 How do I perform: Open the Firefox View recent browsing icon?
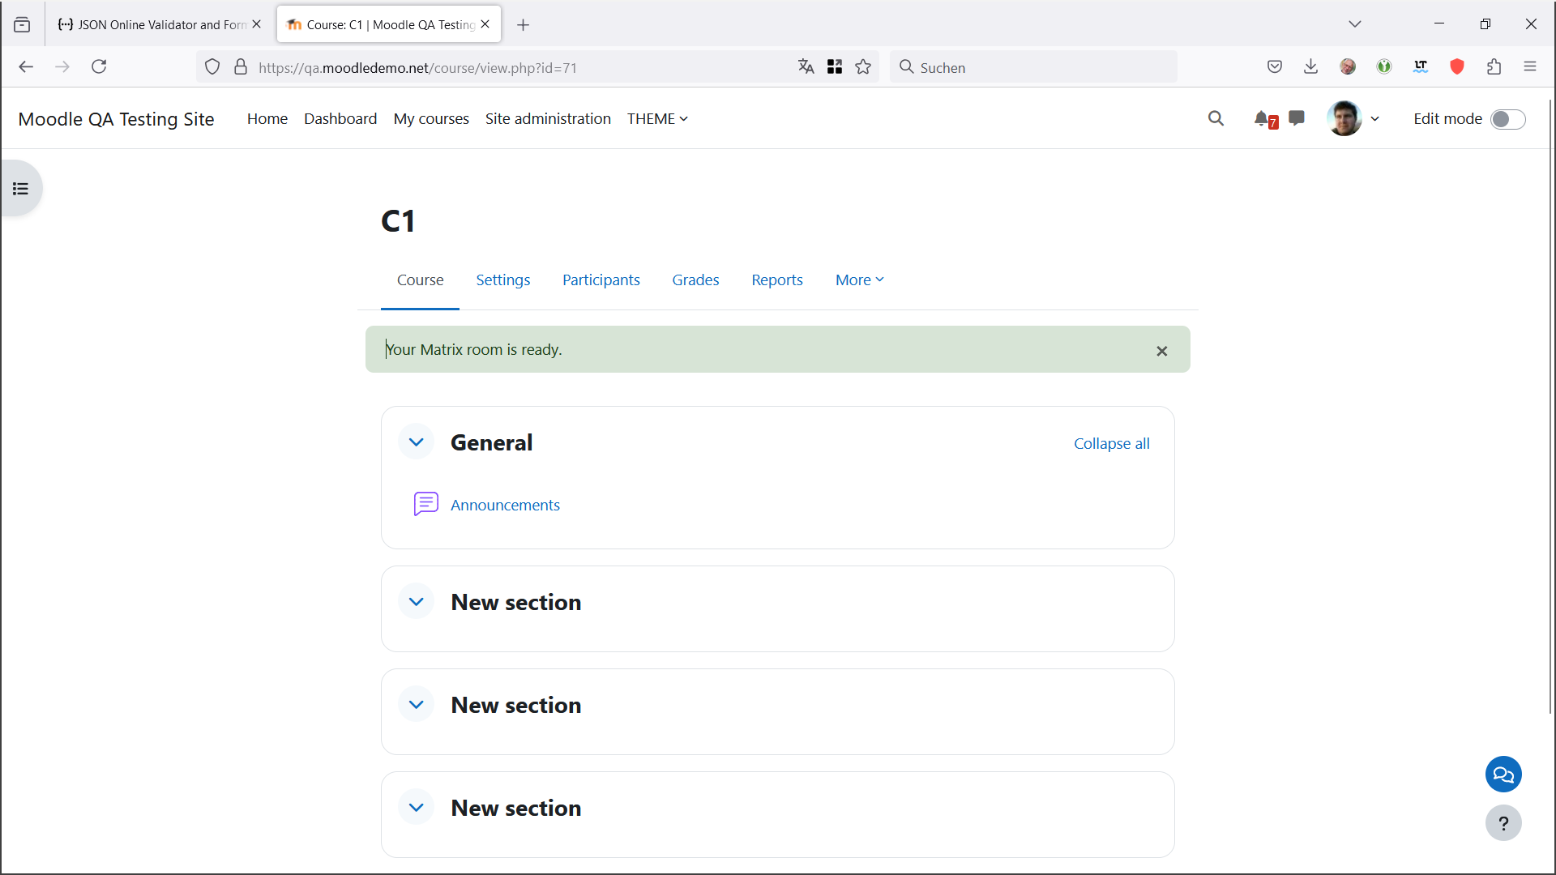[22, 24]
